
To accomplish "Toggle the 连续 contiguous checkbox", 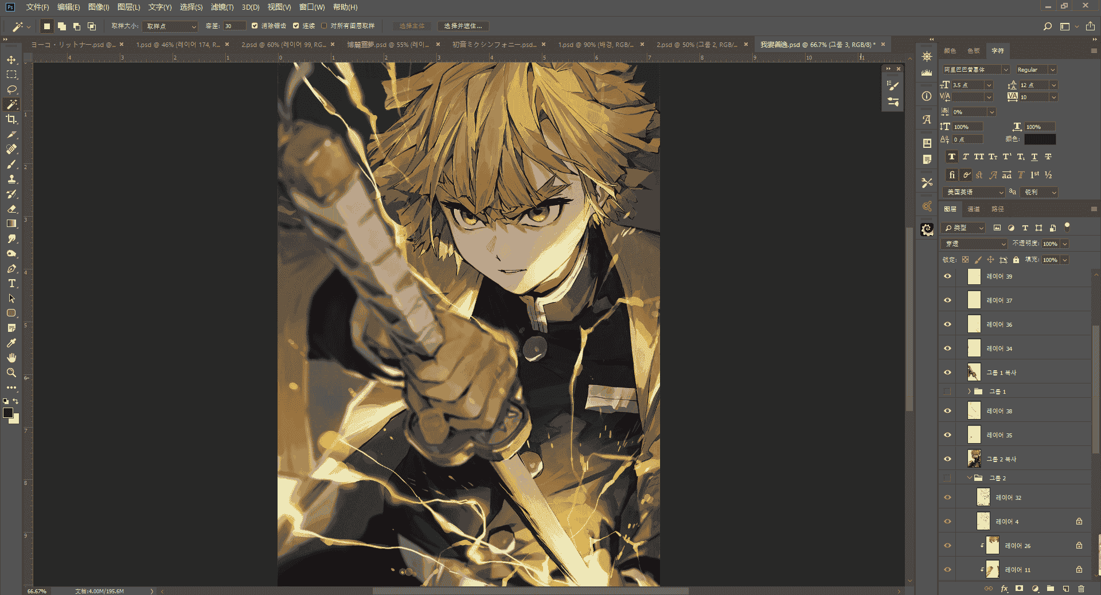I will click(x=296, y=26).
